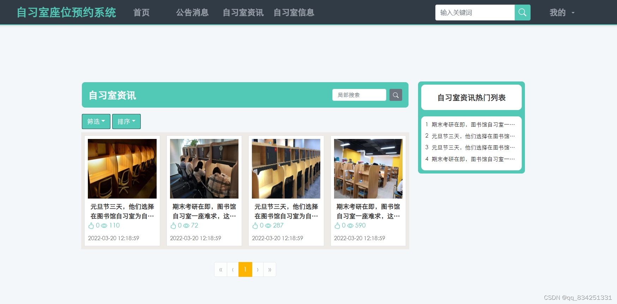Viewport: 617px width, 304px height.
Task: Click the header search magnifier button
Action: (522, 12)
